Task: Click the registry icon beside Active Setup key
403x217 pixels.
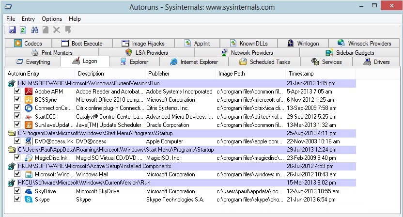Action: [x=11, y=166]
